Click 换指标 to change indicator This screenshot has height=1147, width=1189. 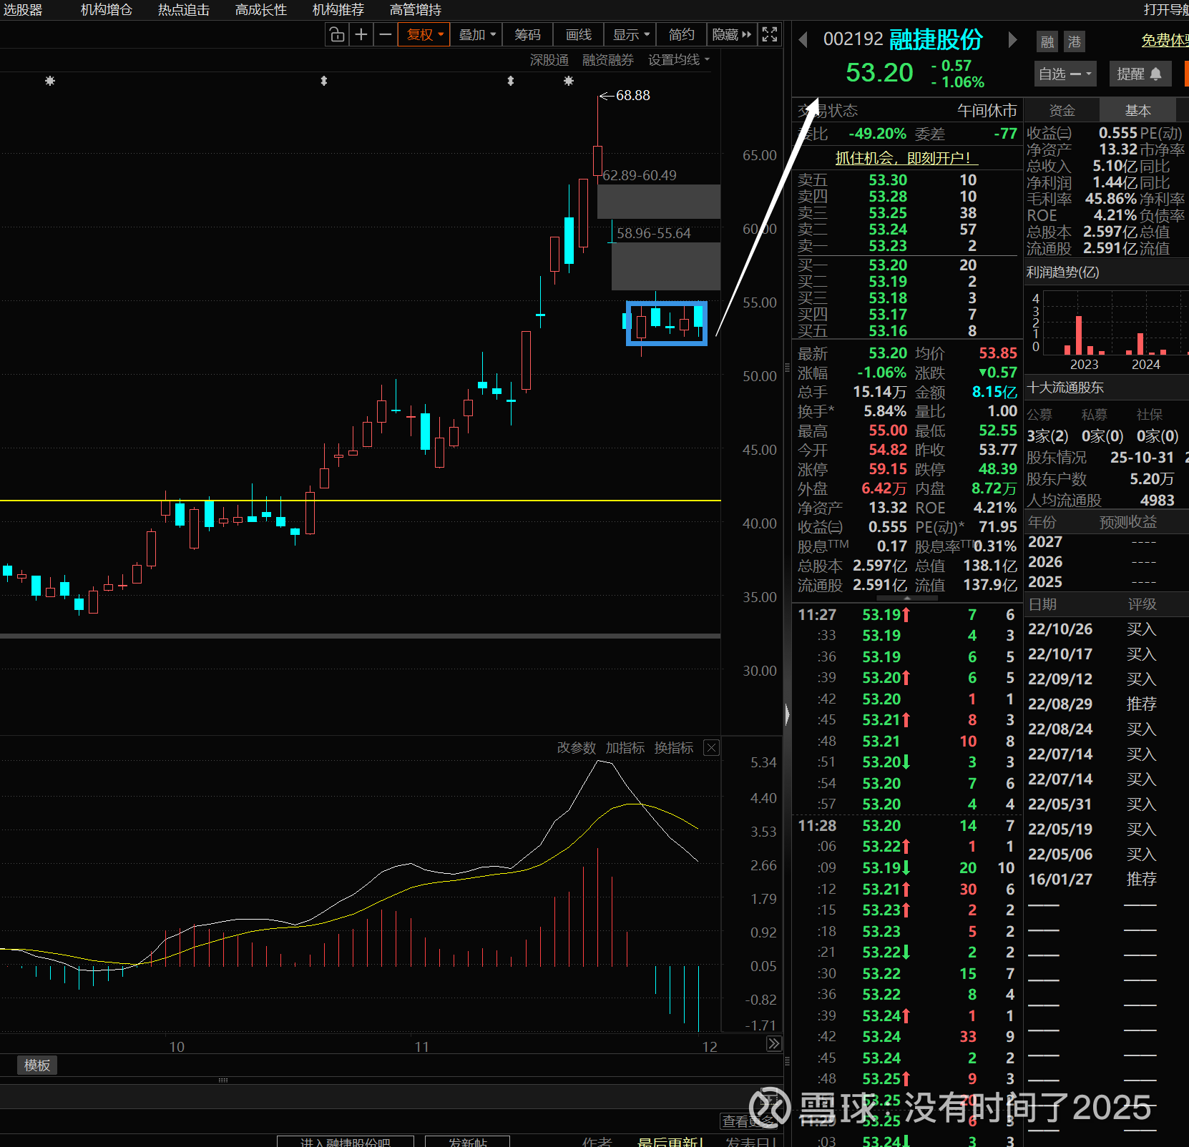click(x=674, y=748)
